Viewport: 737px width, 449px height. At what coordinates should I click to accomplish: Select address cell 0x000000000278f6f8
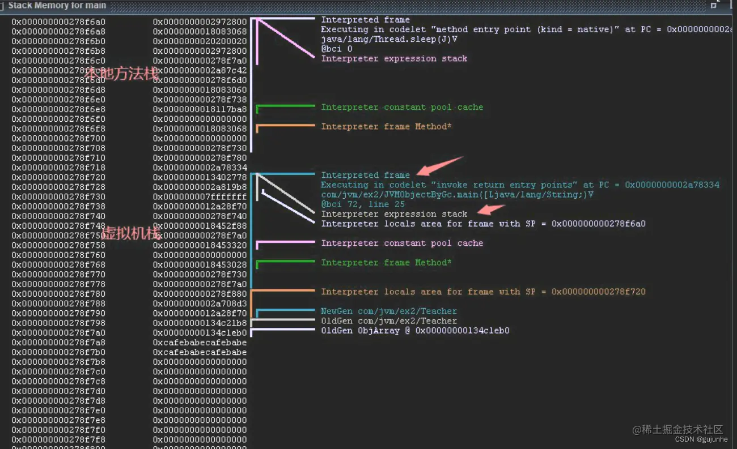(x=58, y=129)
